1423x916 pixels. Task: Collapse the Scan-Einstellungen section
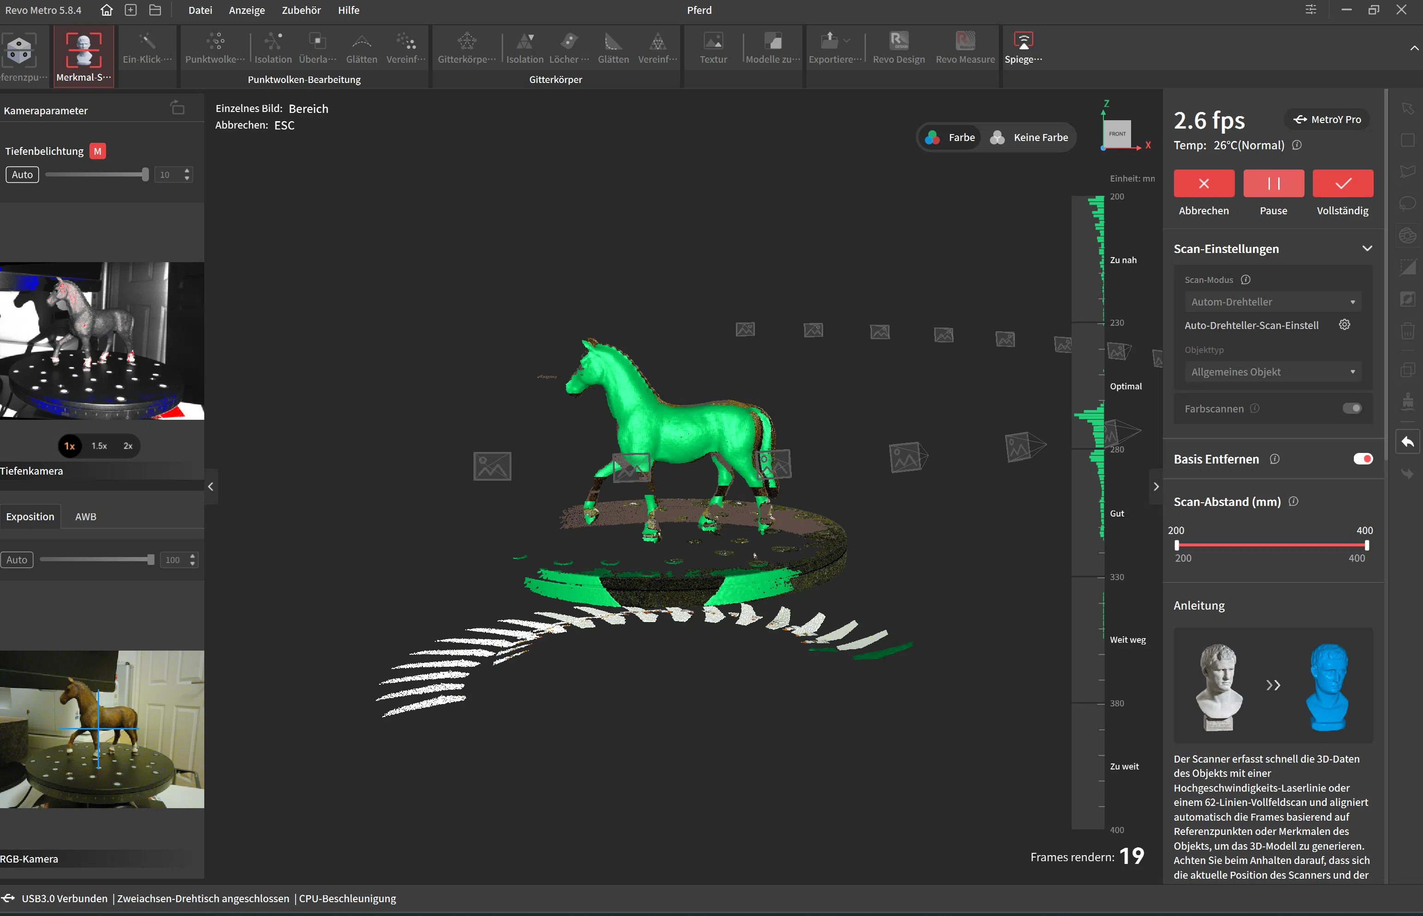(x=1366, y=249)
